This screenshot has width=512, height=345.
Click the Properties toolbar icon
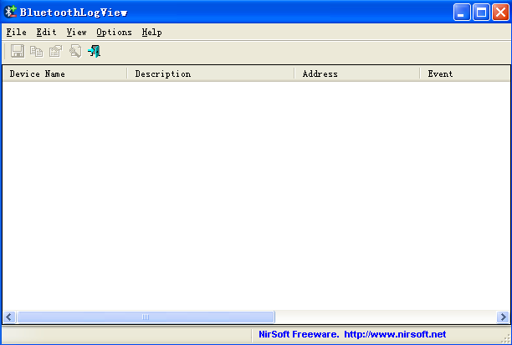pos(55,52)
